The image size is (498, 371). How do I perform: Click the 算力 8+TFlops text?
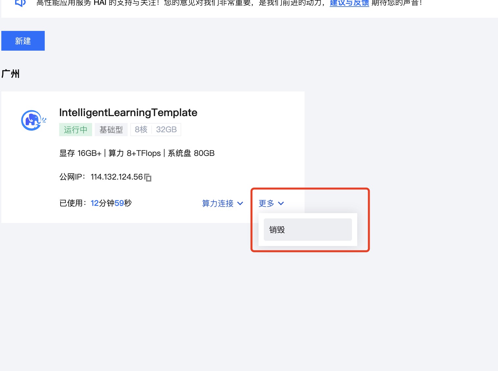pos(135,153)
